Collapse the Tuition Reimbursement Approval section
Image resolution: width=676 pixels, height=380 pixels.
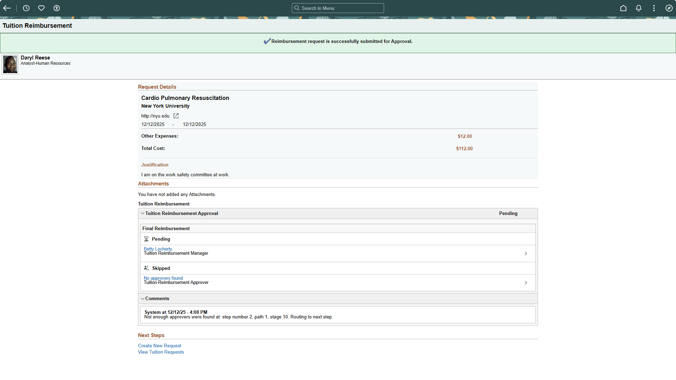tap(143, 213)
